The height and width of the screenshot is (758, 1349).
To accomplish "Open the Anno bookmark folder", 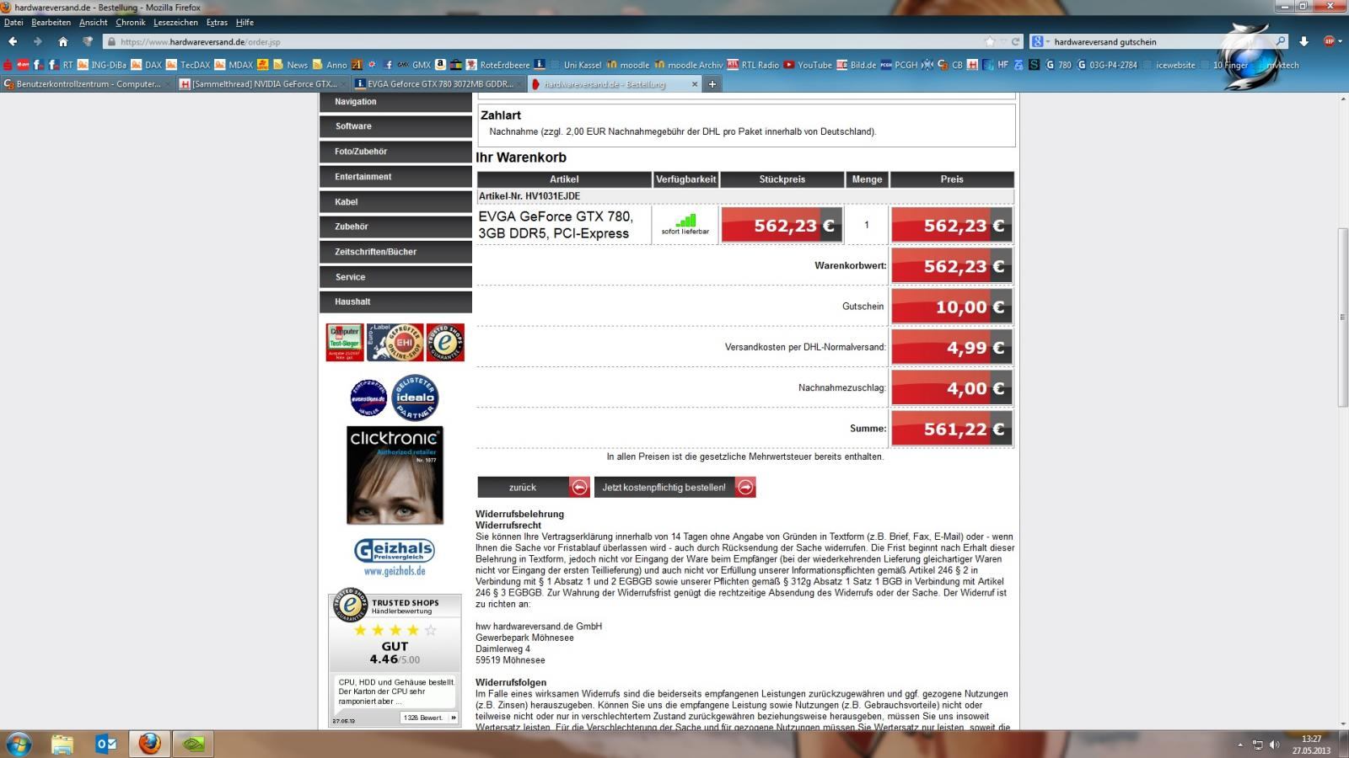I will pos(330,65).
